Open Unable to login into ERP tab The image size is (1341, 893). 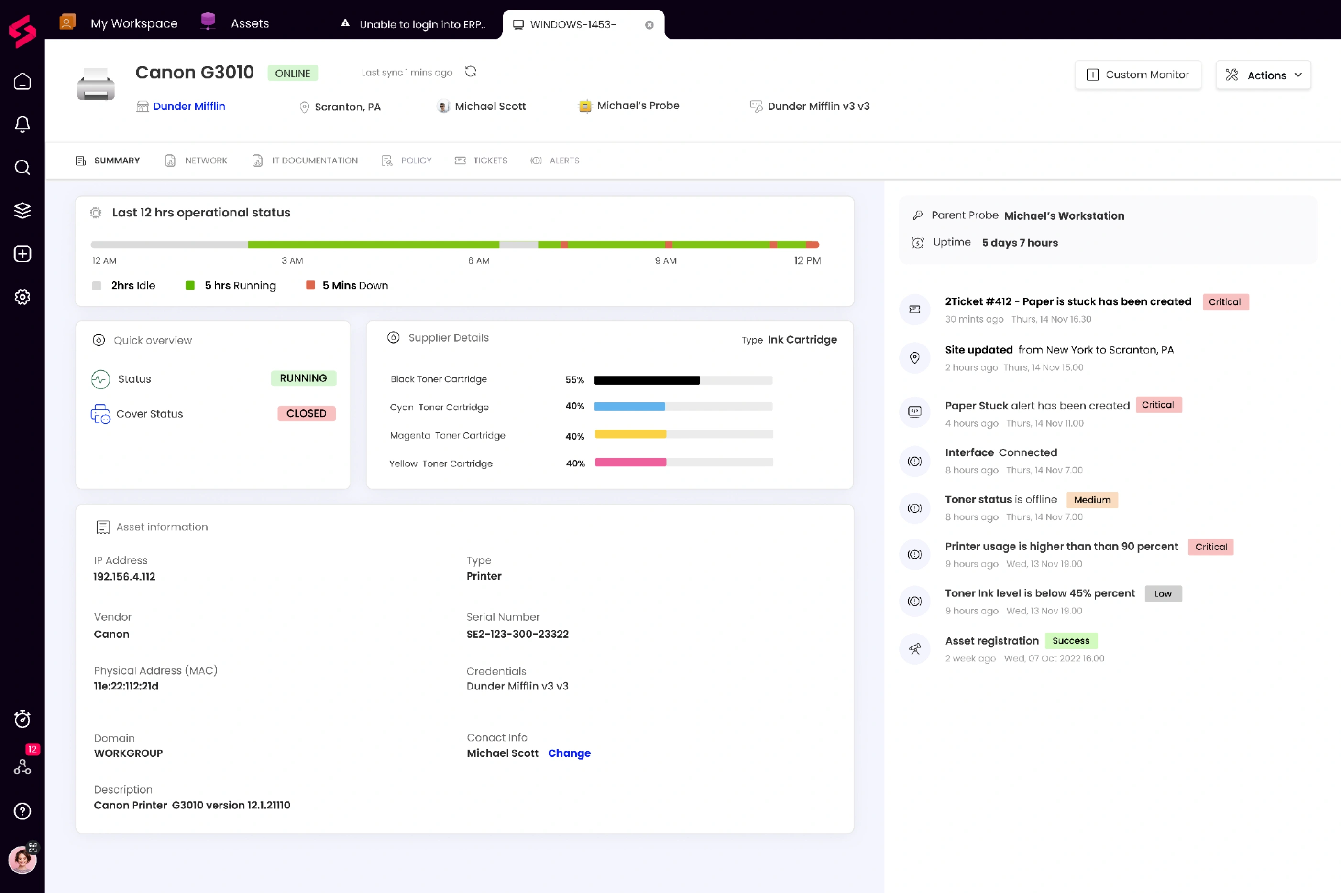(413, 24)
